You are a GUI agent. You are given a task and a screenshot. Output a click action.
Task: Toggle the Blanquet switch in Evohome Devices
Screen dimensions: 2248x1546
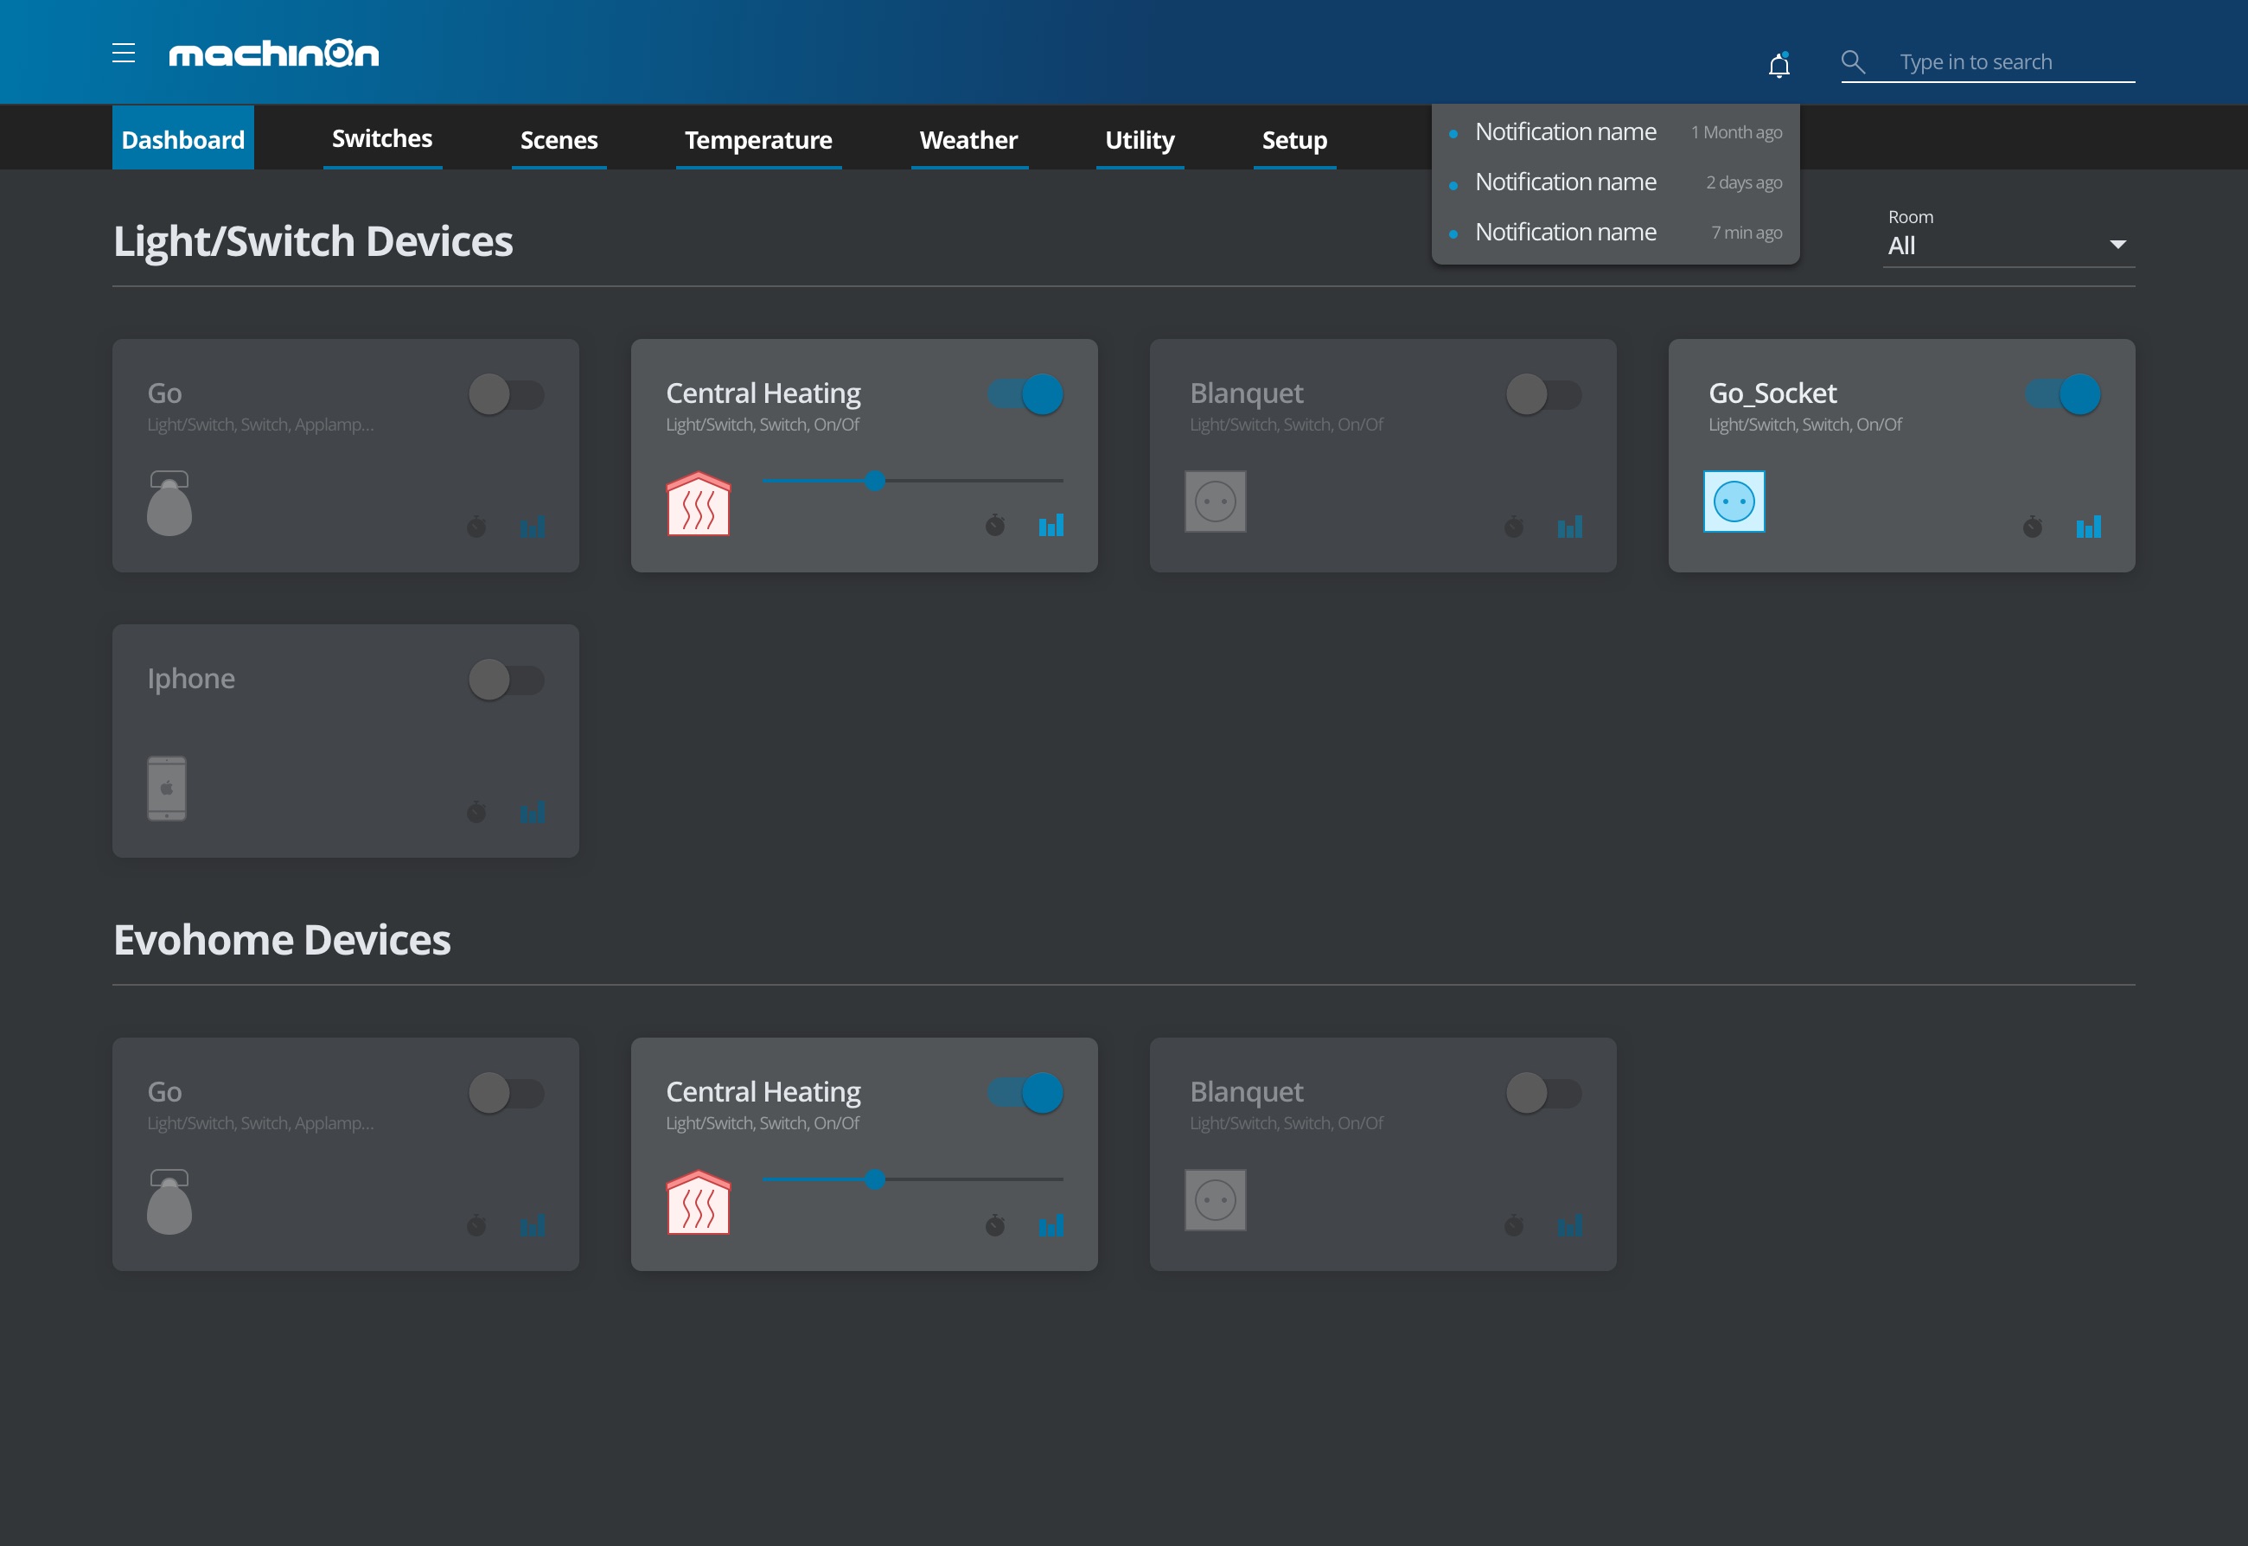tap(1544, 1094)
